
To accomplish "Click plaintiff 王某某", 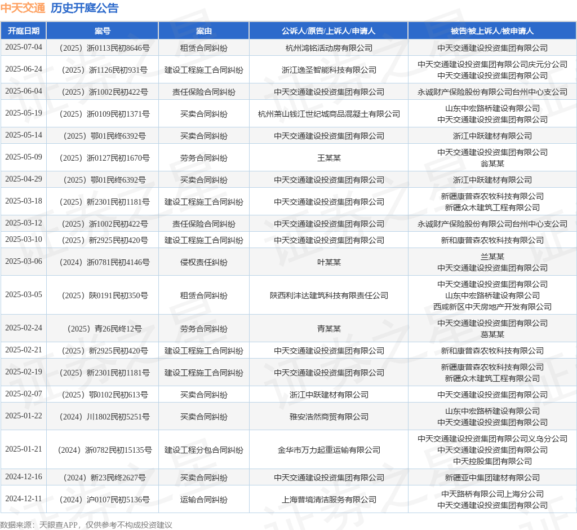I will pos(329,158).
